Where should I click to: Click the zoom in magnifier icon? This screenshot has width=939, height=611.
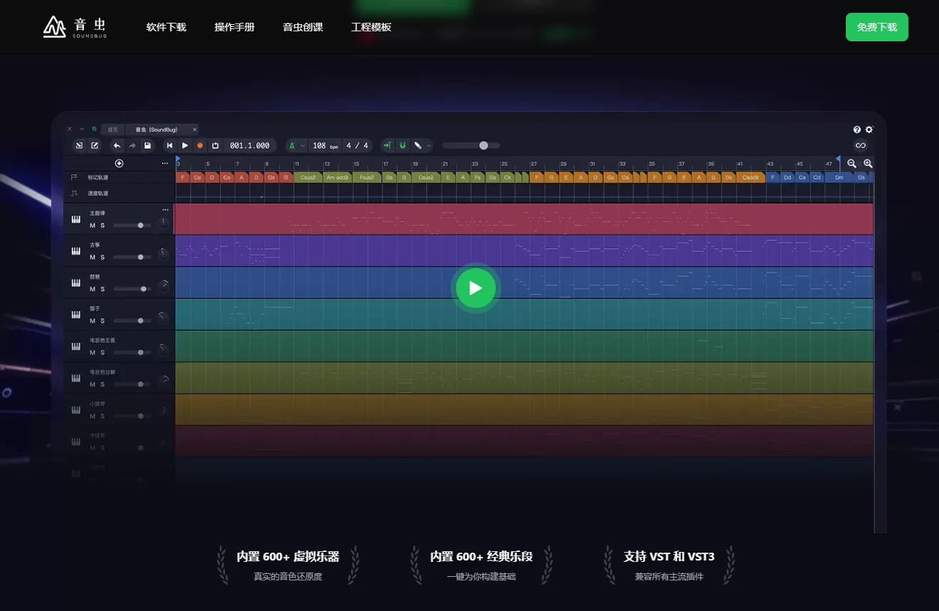coord(868,163)
